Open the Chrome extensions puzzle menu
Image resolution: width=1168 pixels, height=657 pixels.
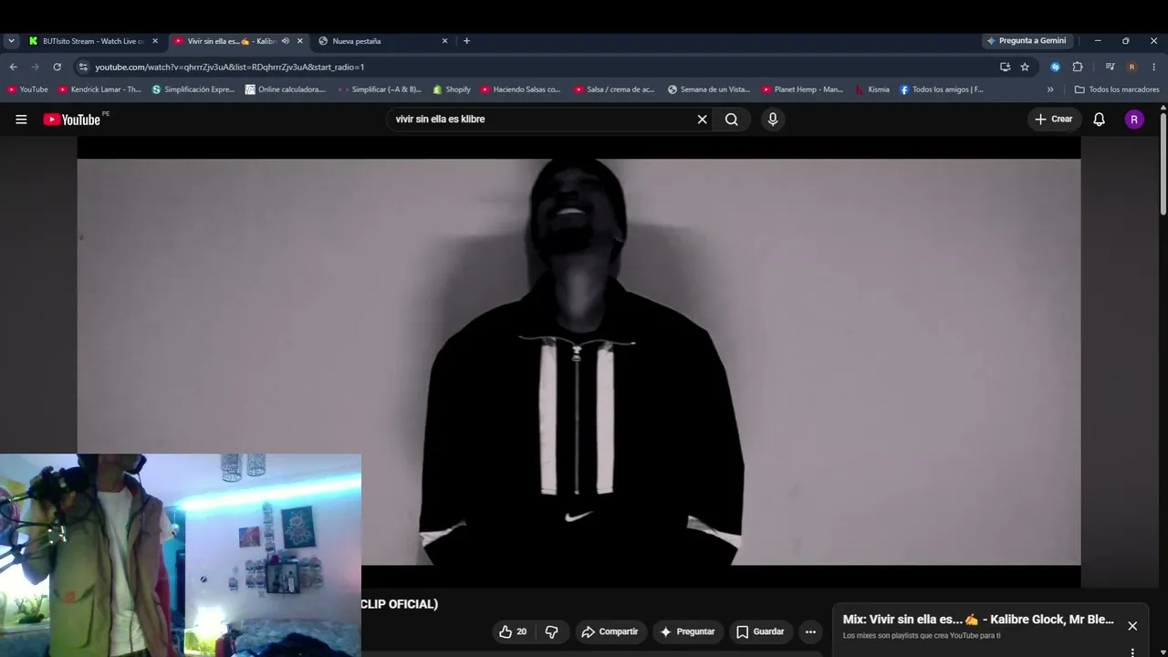(x=1077, y=67)
